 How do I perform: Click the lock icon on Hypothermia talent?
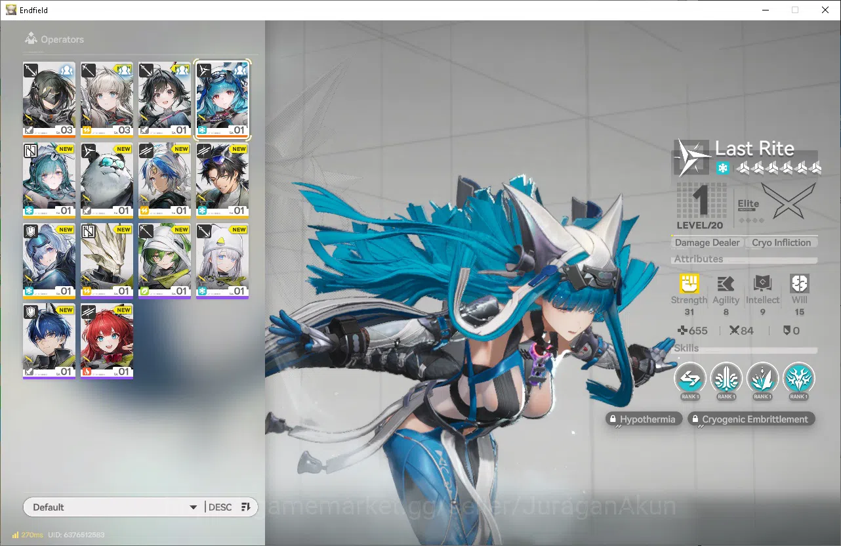click(x=613, y=419)
